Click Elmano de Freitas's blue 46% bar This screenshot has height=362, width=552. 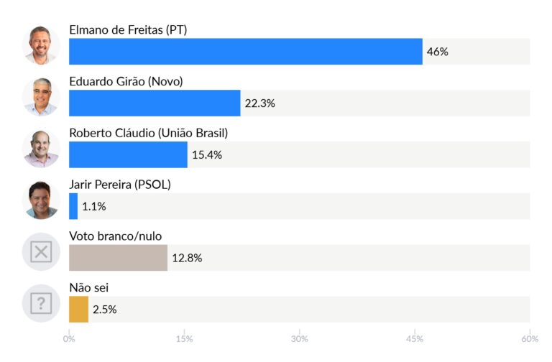[x=245, y=52]
